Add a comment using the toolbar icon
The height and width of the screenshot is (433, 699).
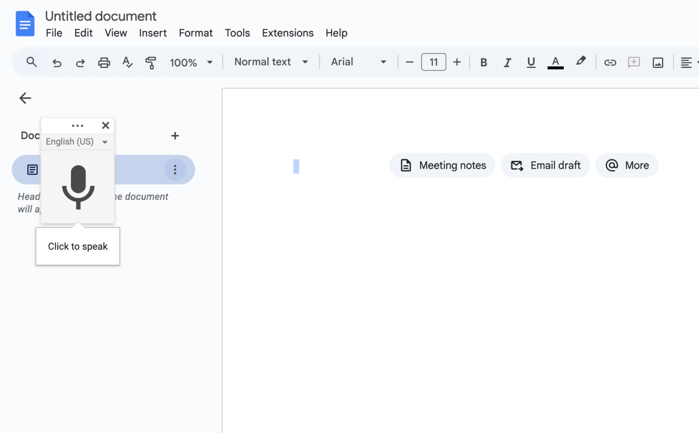tap(634, 62)
